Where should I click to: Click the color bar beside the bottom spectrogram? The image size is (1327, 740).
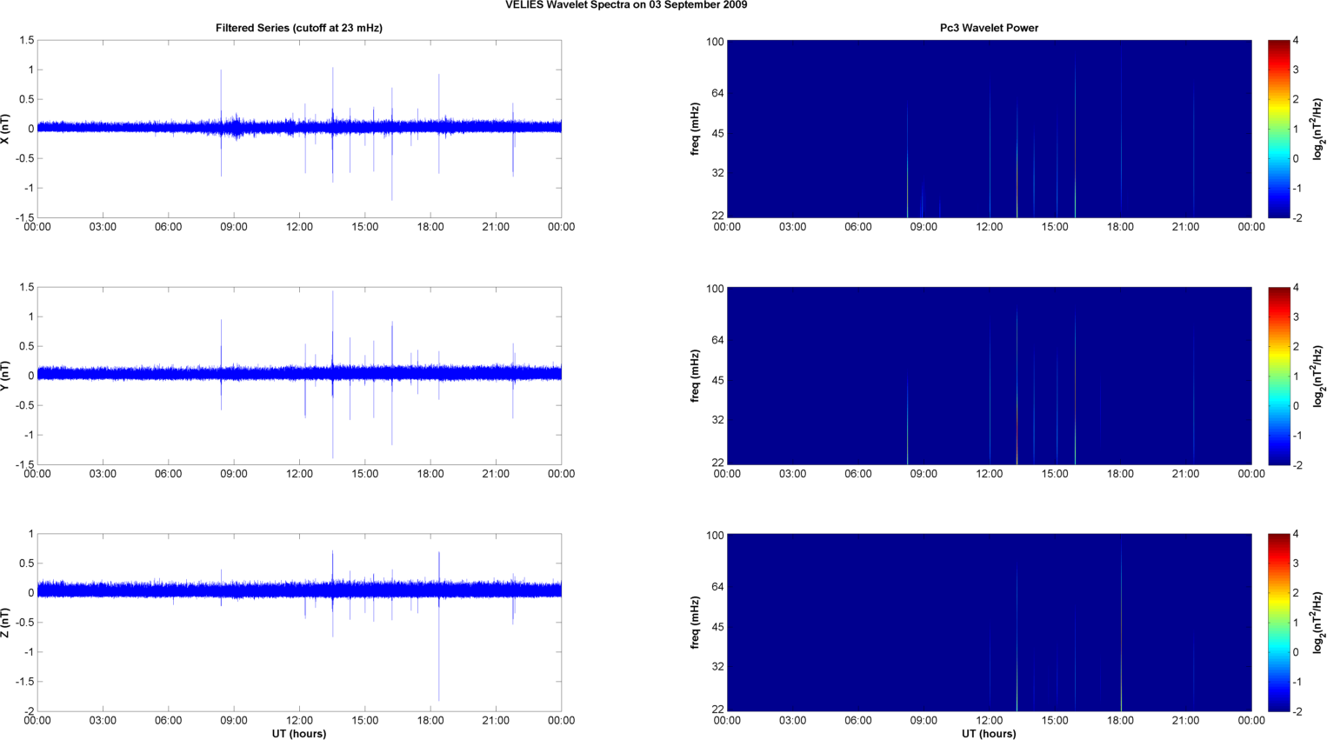(1278, 623)
